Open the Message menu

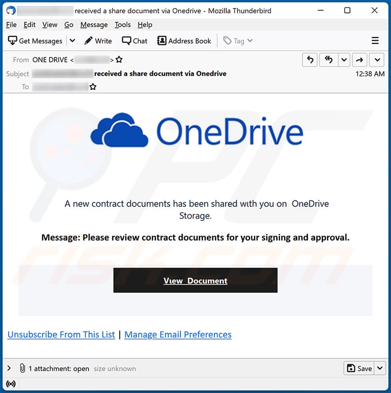click(x=94, y=25)
